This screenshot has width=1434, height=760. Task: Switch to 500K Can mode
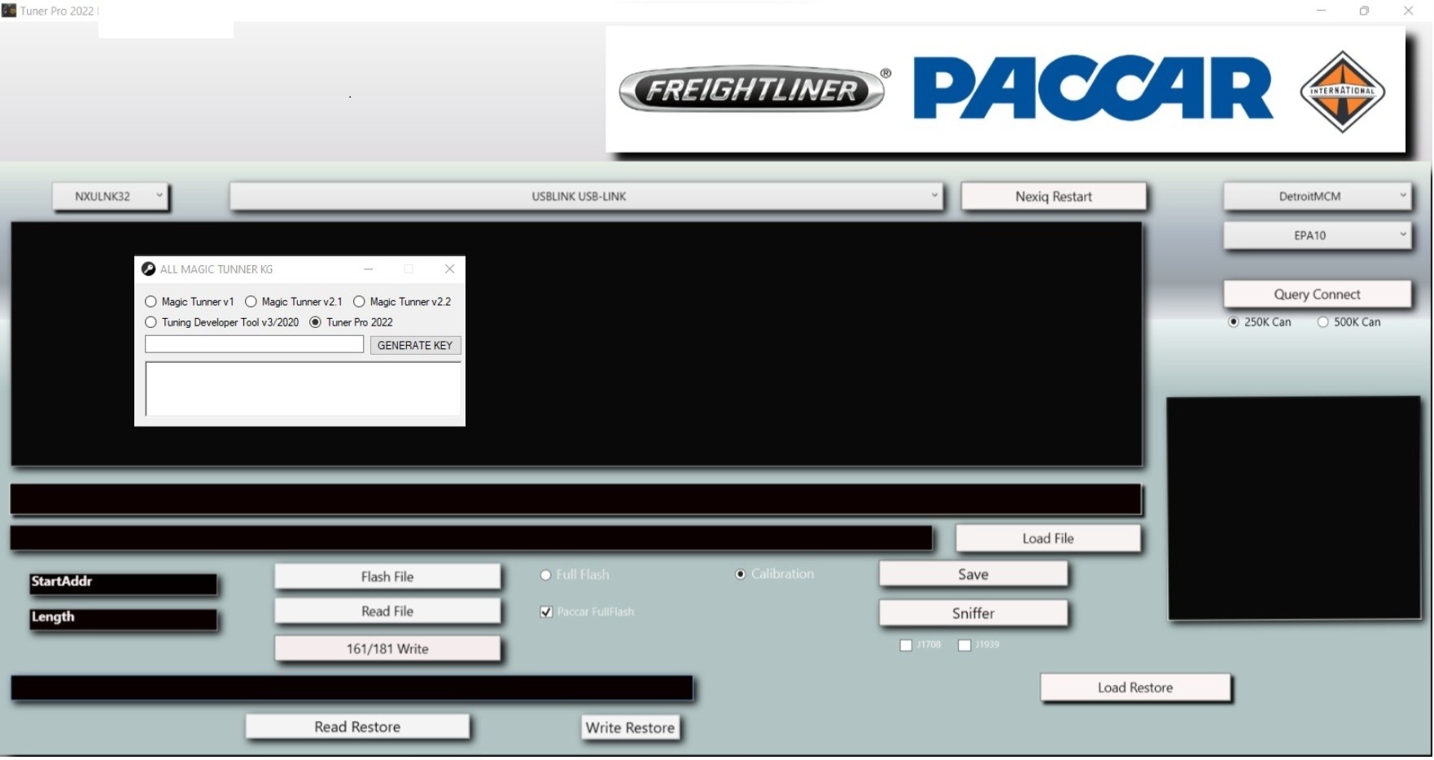pos(1323,321)
